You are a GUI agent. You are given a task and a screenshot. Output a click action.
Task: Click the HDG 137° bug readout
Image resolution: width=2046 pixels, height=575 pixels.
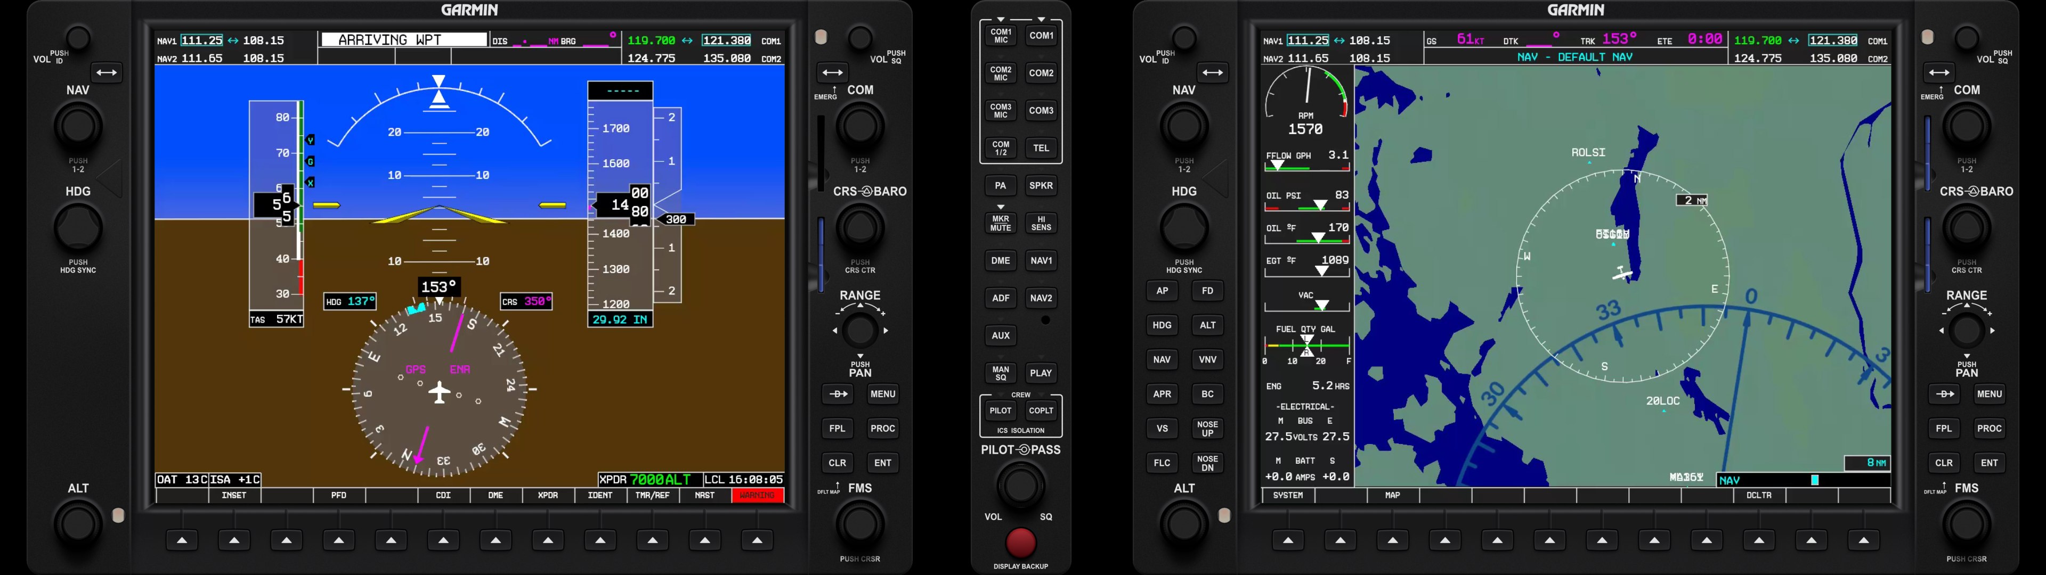point(350,302)
